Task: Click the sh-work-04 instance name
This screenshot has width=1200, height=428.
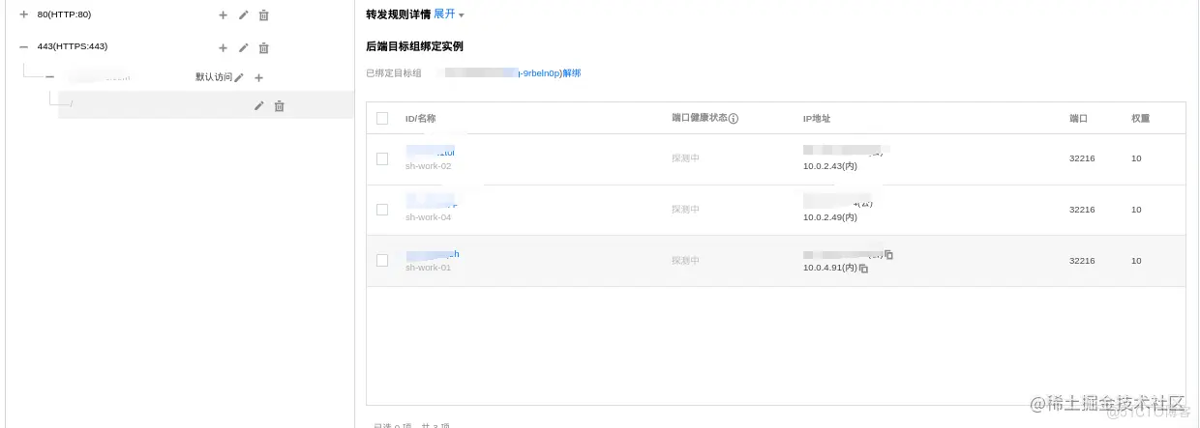Action: tap(428, 217)
